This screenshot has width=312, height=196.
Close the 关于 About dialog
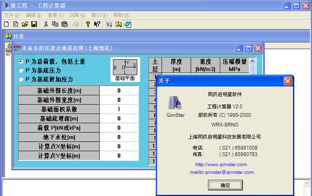(288, 81)
